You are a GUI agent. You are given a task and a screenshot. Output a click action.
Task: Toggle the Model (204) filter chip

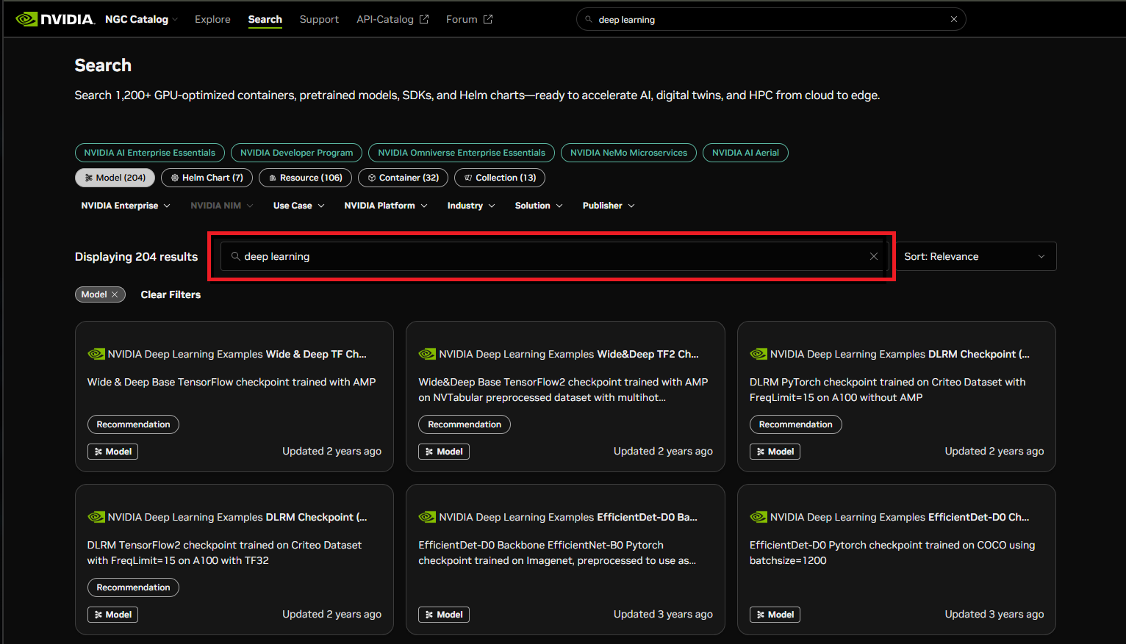point(115,178)
